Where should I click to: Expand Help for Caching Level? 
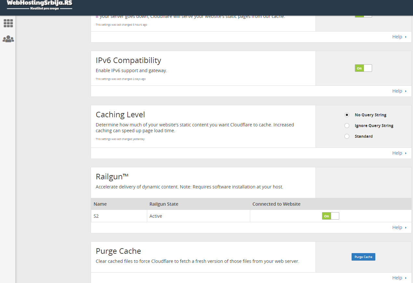(x=399, y=153)
